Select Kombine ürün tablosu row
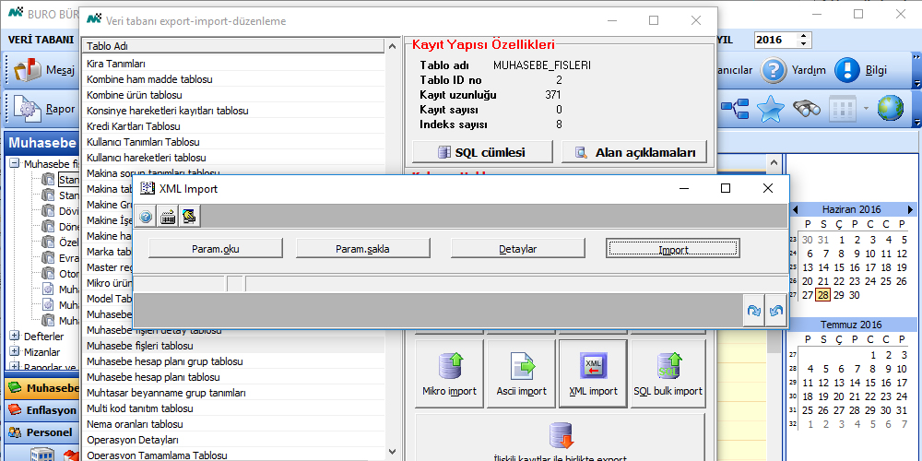922x461 pixels. (233, 95)
